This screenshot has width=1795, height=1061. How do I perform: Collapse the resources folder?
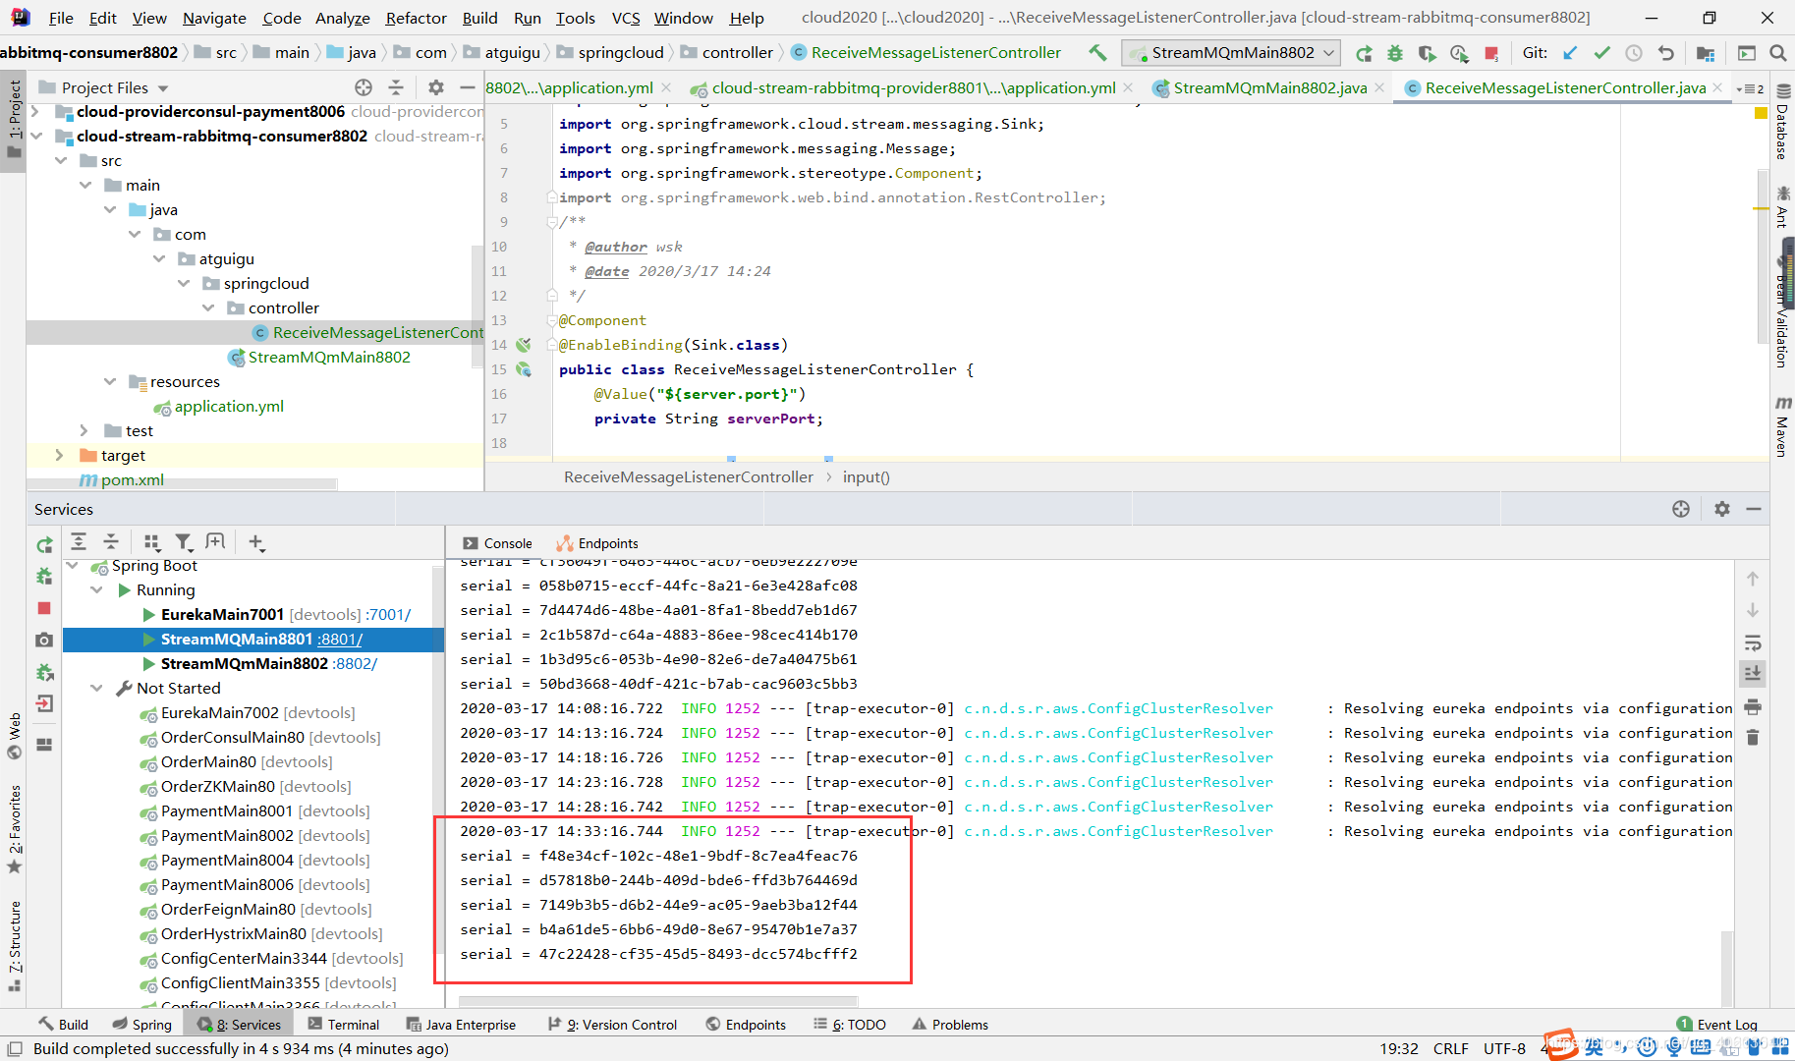click(x=109, y=382)
